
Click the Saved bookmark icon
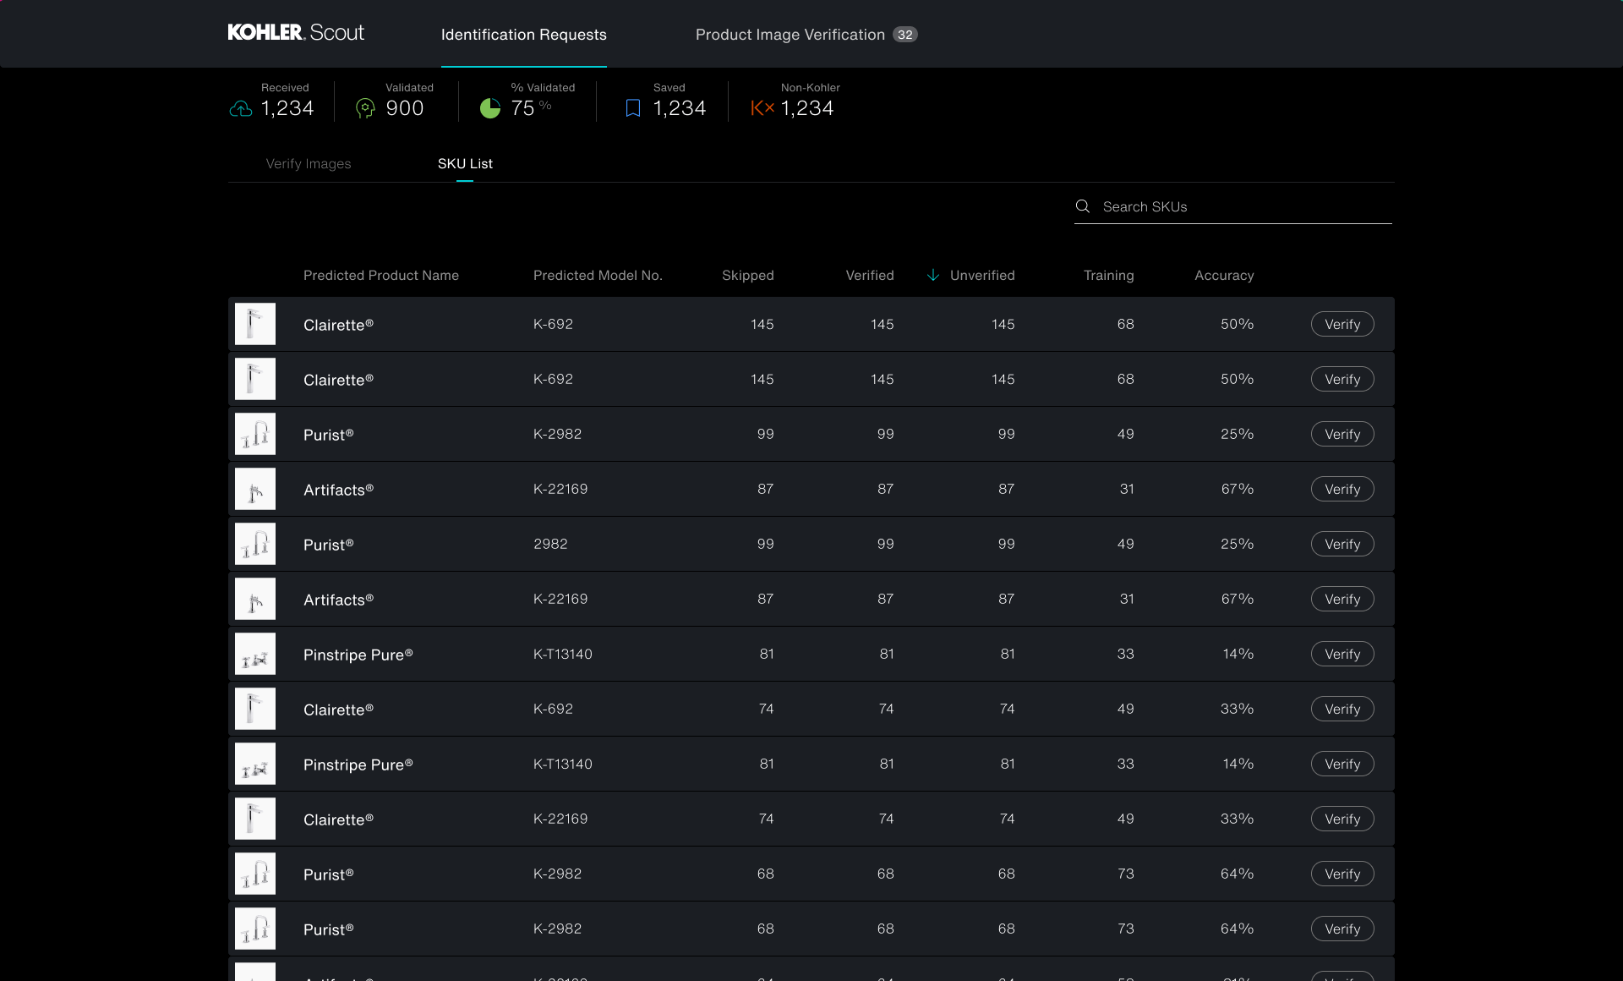632,108
